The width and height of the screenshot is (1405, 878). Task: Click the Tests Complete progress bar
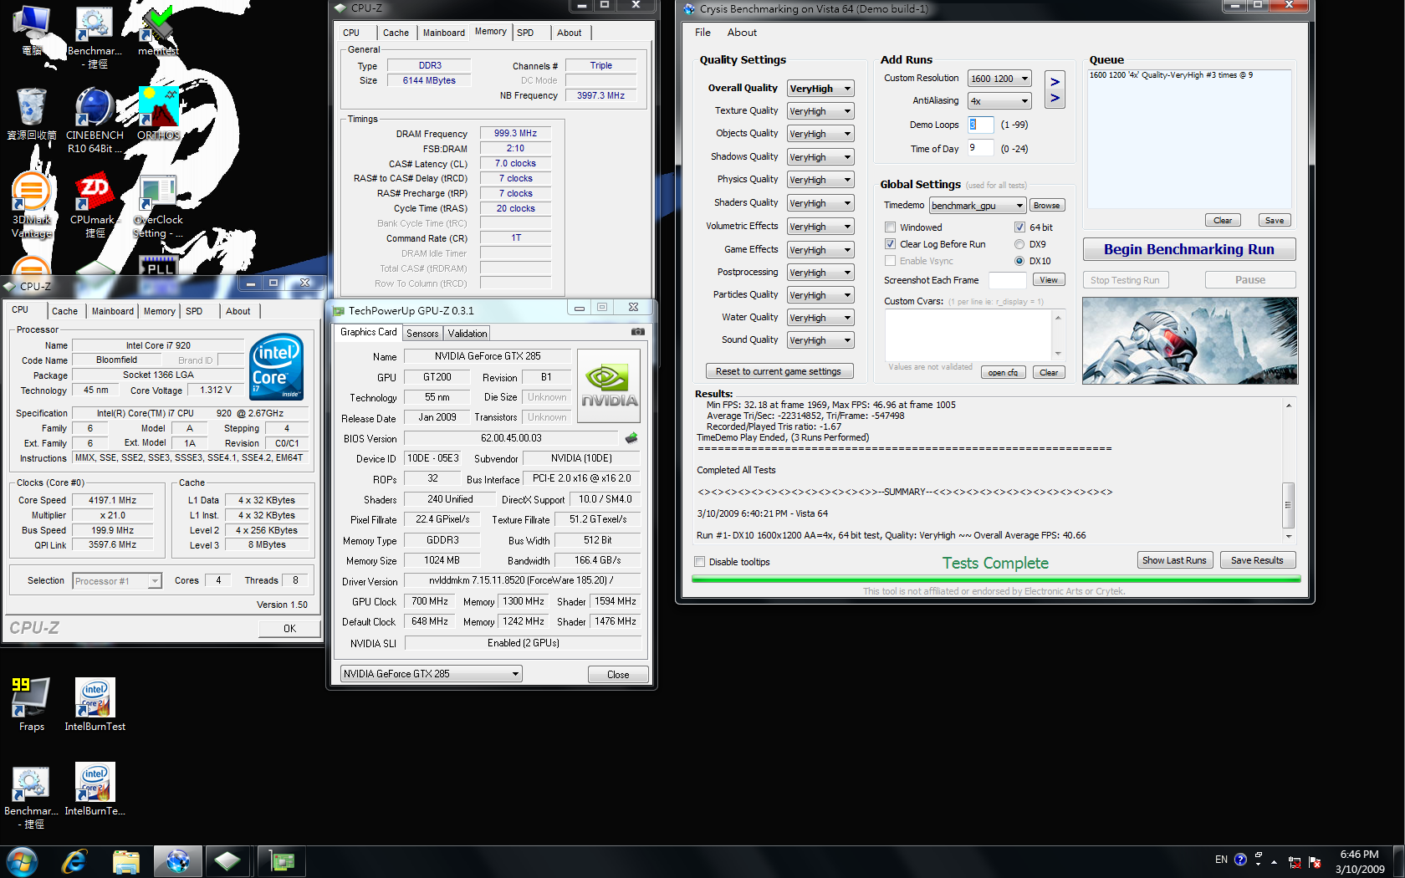click(x=996, y=579)
